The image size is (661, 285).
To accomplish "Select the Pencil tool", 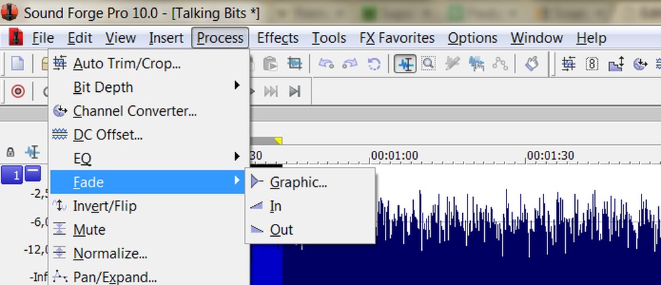I will click(452, 64).
